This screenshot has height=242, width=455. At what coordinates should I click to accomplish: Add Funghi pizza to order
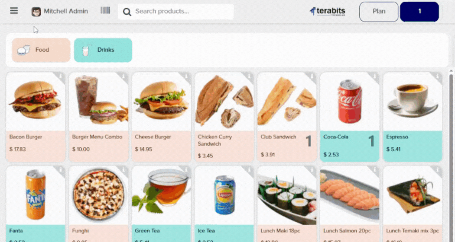point(98,204)
